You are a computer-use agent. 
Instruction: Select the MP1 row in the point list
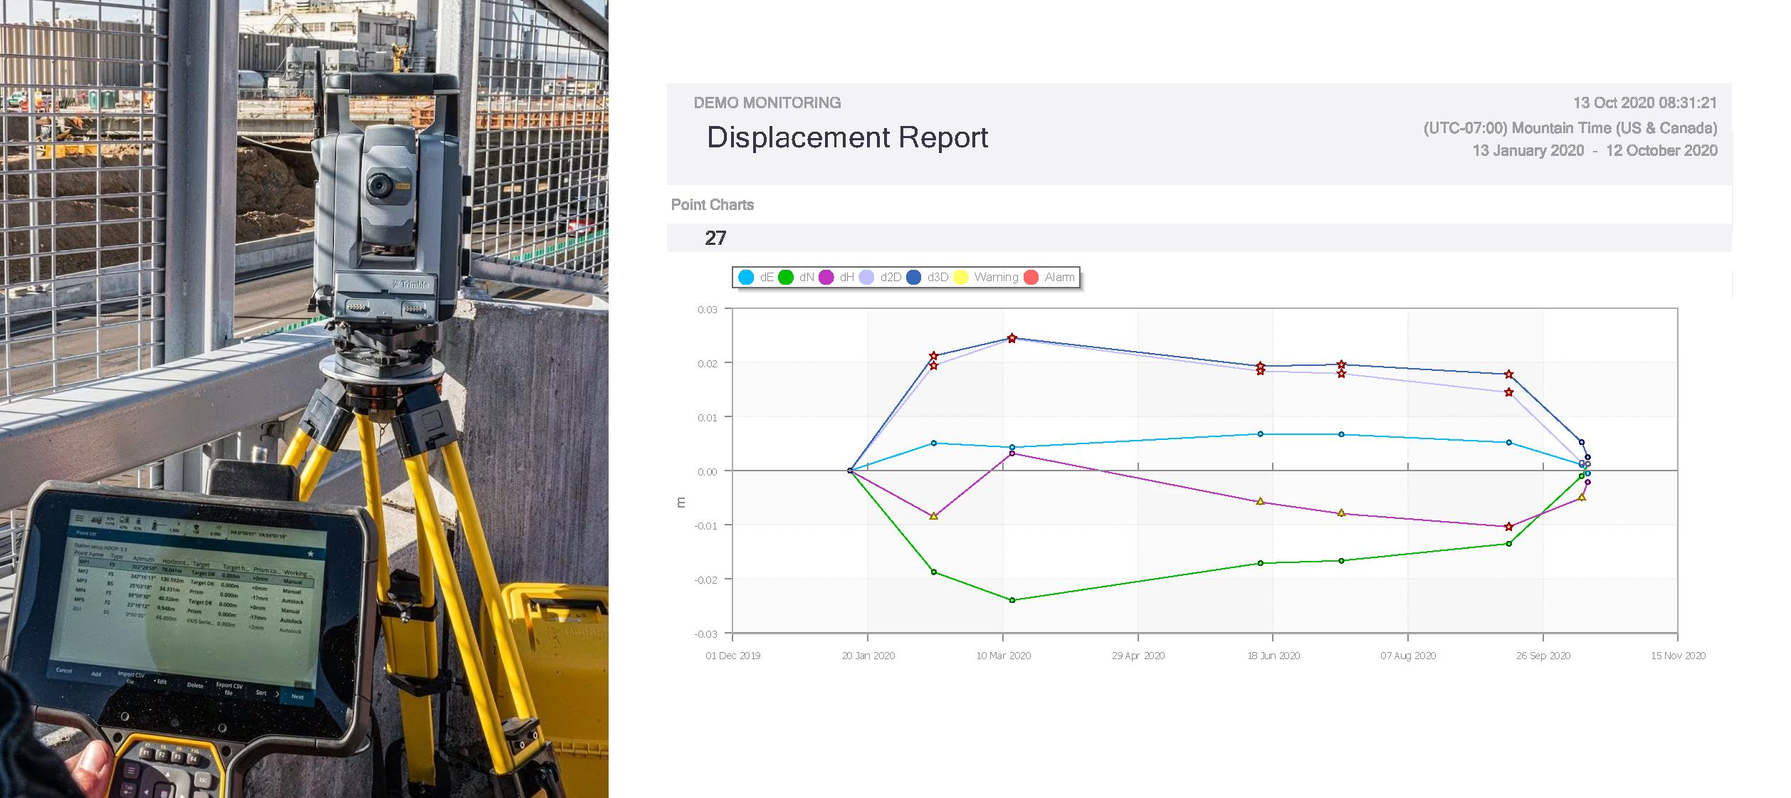coord(195,572)
